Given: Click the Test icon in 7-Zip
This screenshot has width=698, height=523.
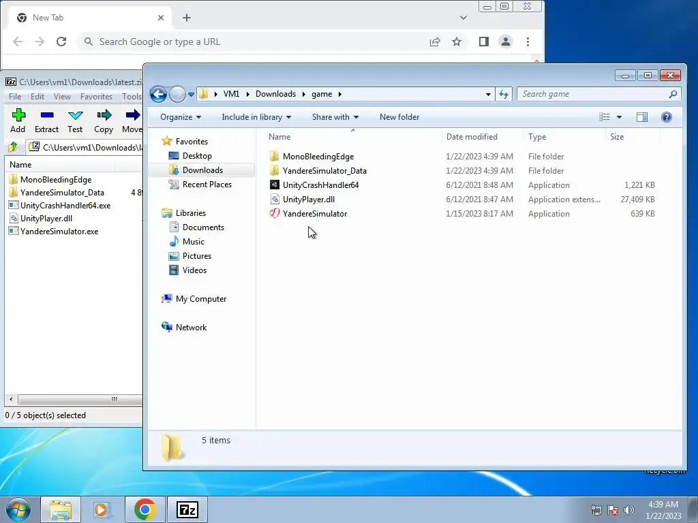Looking at the screenshot, I should pyautogui.click(x=75, y=121).
